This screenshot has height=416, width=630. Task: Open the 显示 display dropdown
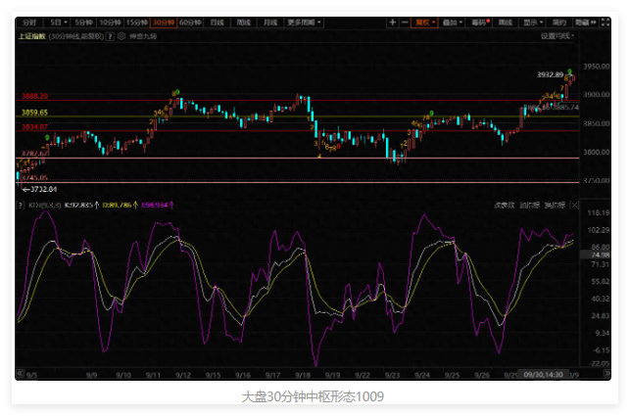pyautogui.click(x=532, y=22)
